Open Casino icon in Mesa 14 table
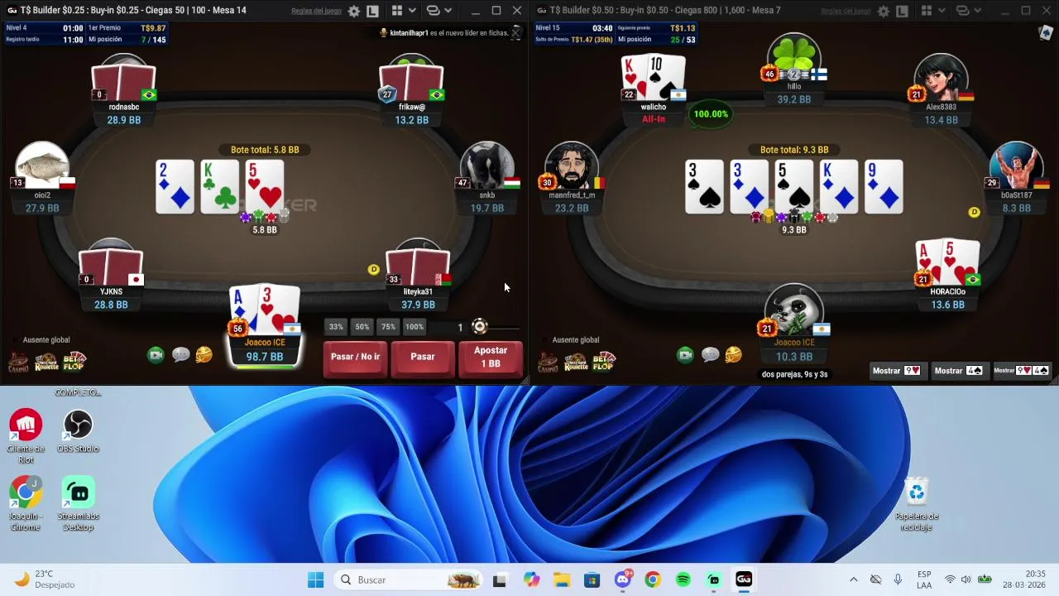 coord(18,362)
